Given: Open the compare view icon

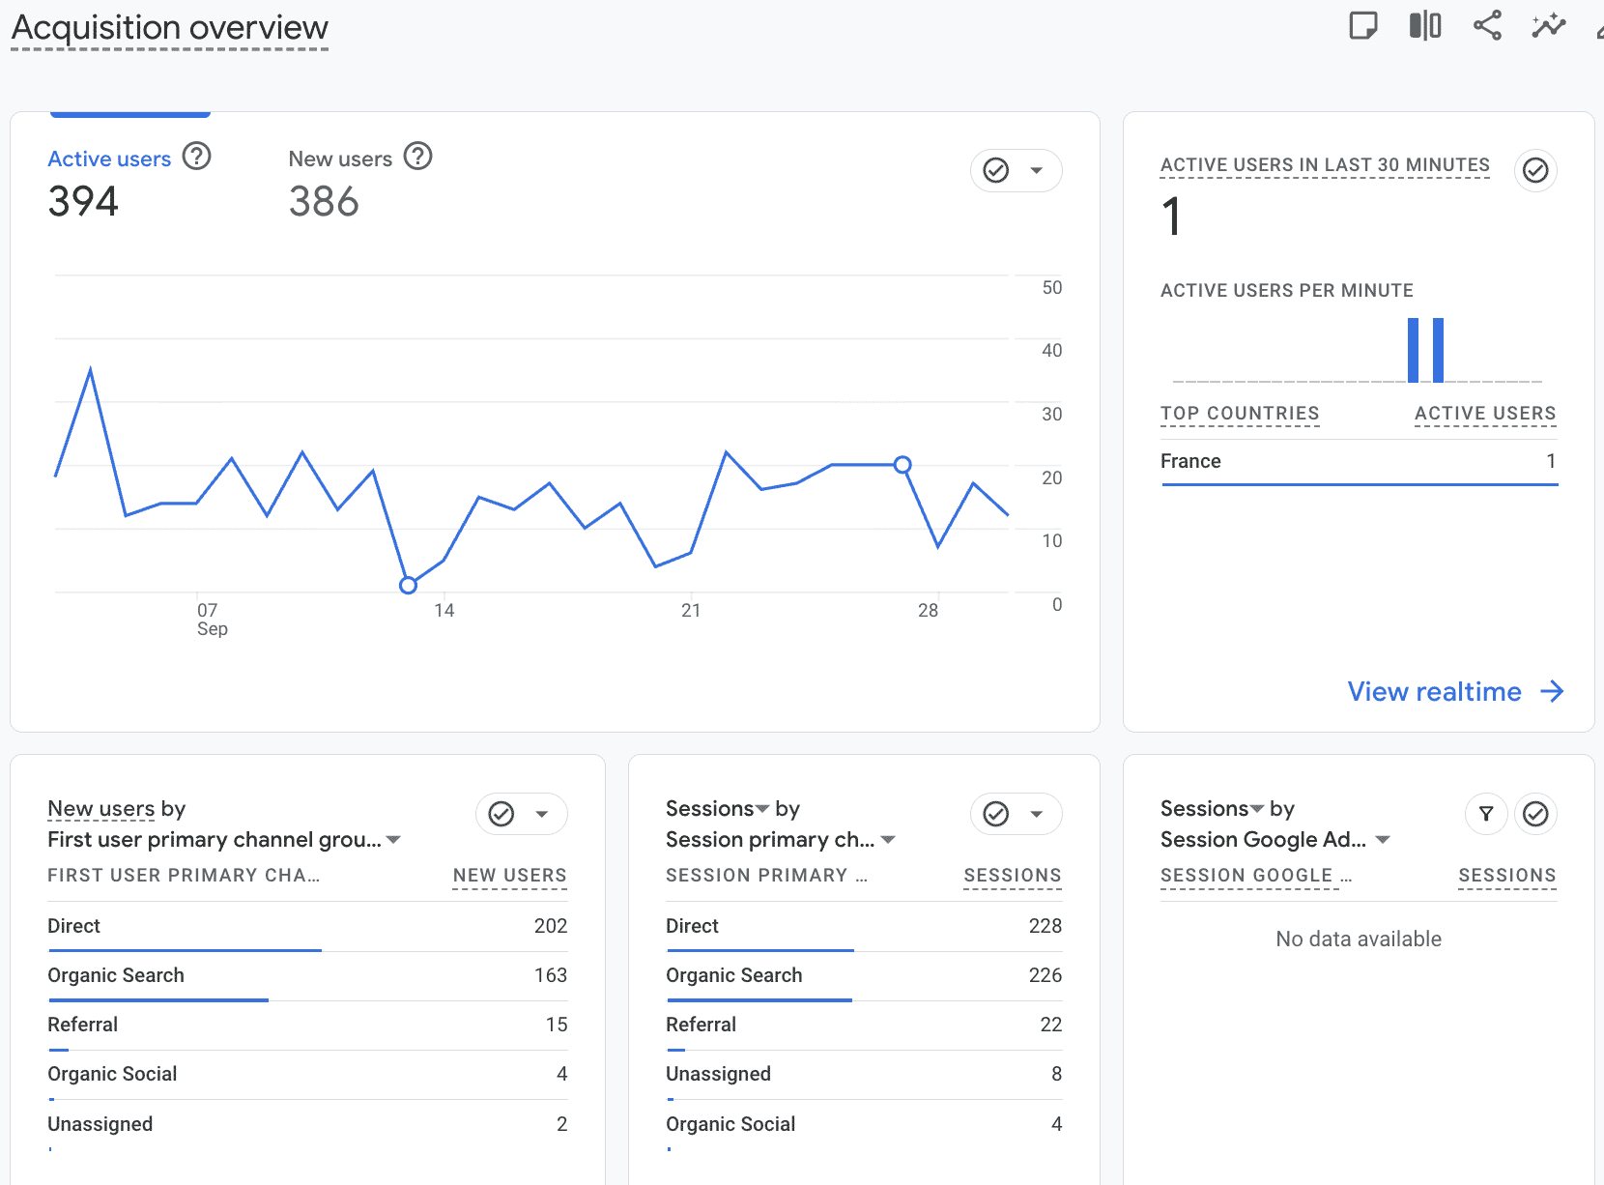Looking at the screenshot, I should [x=1424, y=26].
